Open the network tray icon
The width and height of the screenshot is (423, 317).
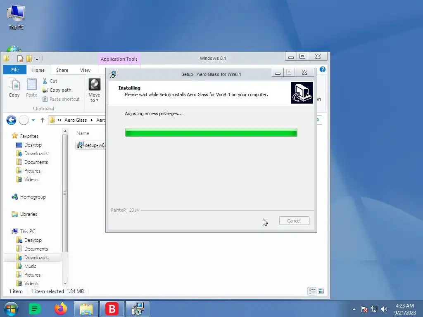pyautogui.click(x=374, y=309)
